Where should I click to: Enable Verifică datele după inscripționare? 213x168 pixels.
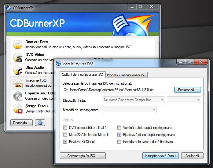119,128
